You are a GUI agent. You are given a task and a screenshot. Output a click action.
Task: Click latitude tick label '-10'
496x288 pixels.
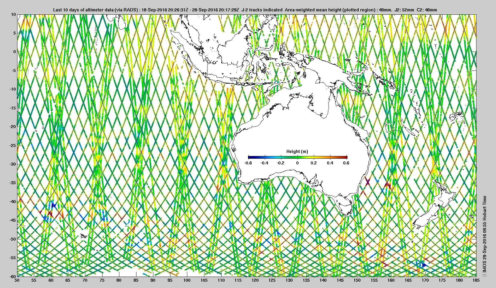tap(12, 89)
